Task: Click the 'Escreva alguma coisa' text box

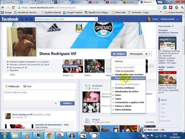Action: pyautogui.click(x=39, y=95)
